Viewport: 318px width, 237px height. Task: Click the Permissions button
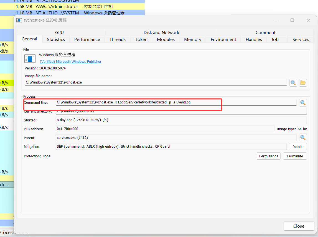[x=269, y=156]
